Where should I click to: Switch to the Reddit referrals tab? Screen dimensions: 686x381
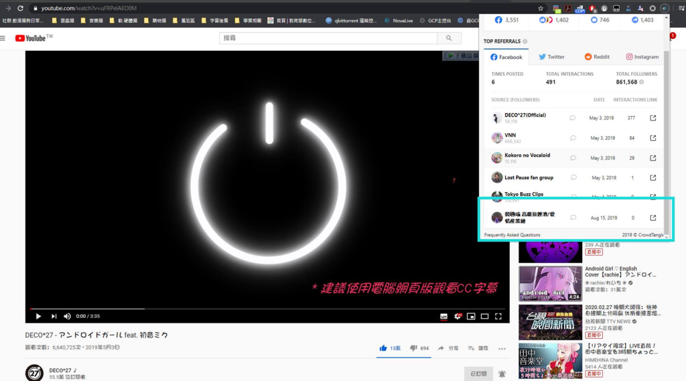click(597, 57)
